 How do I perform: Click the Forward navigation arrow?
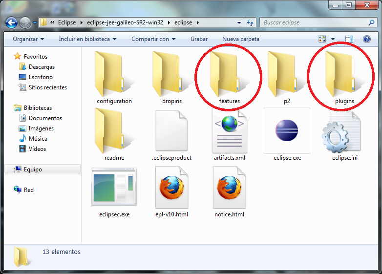pos(25,23)
